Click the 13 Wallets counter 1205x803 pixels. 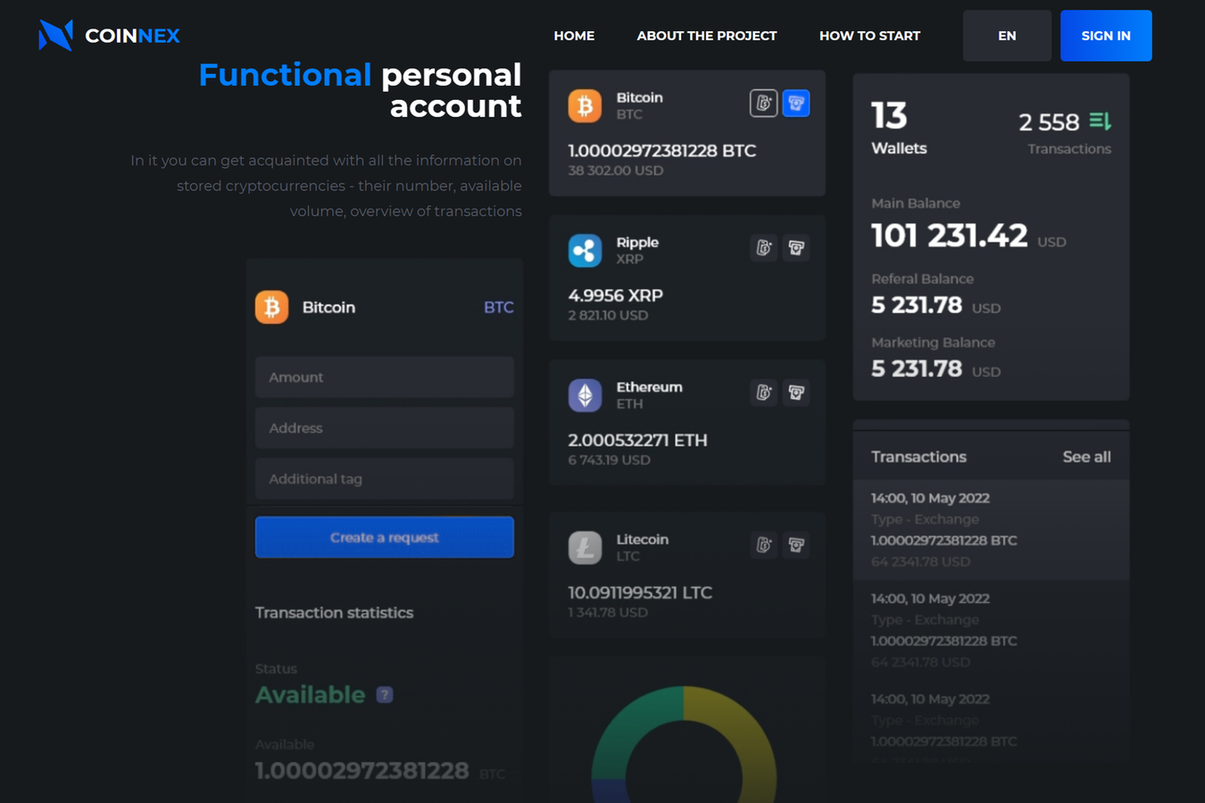899,128
